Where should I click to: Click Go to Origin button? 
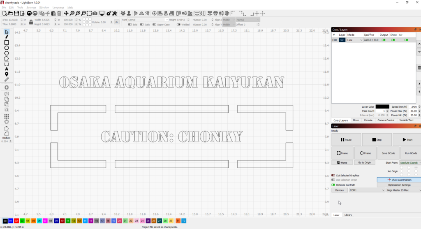(364, 162)
